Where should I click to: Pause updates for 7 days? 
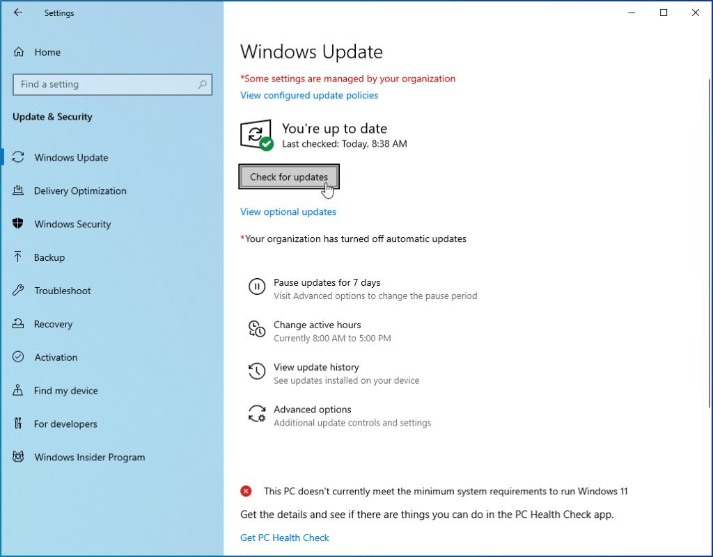[x=327, y=282]
